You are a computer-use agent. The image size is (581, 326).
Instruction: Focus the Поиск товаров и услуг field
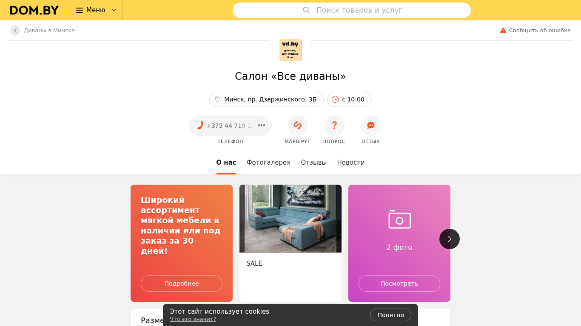point(352,10)
